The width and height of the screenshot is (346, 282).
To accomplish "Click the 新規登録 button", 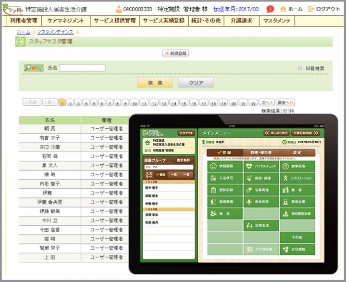I will coord(176,53).
